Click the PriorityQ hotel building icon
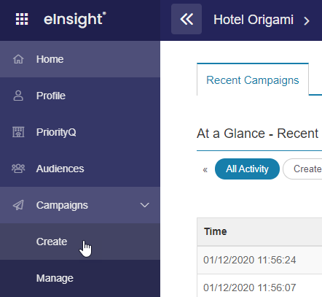 [18, 132]
